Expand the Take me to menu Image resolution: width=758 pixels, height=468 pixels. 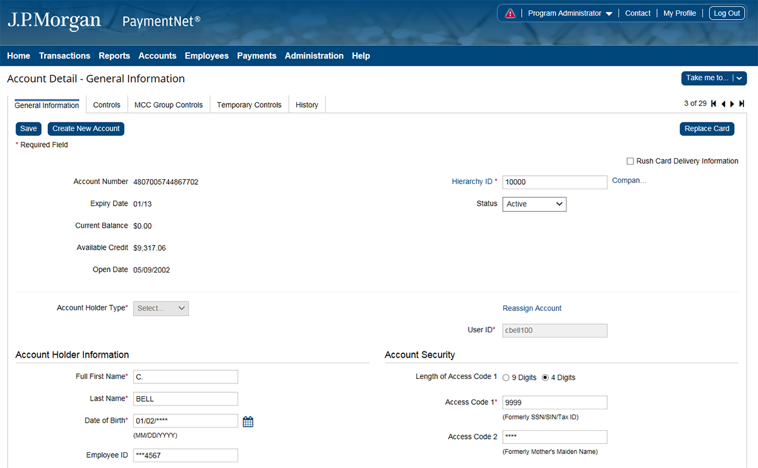[x=714, y=78]
